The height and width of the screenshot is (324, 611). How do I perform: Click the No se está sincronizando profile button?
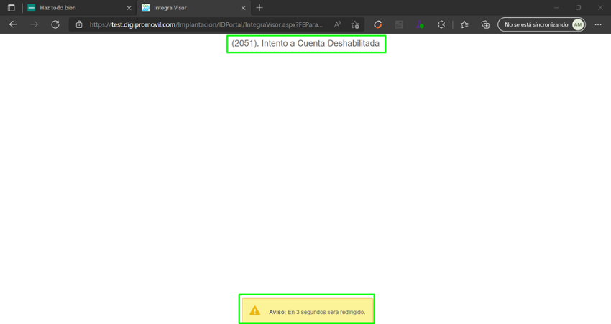click(541, 24)
